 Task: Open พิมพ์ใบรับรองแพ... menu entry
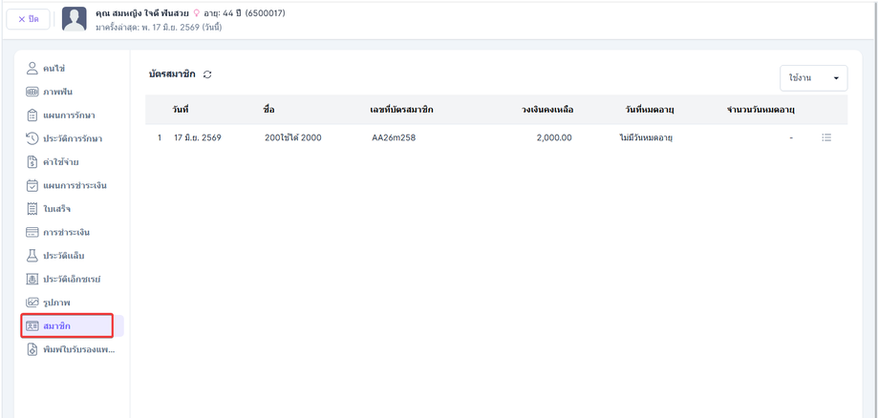point(72,349)
